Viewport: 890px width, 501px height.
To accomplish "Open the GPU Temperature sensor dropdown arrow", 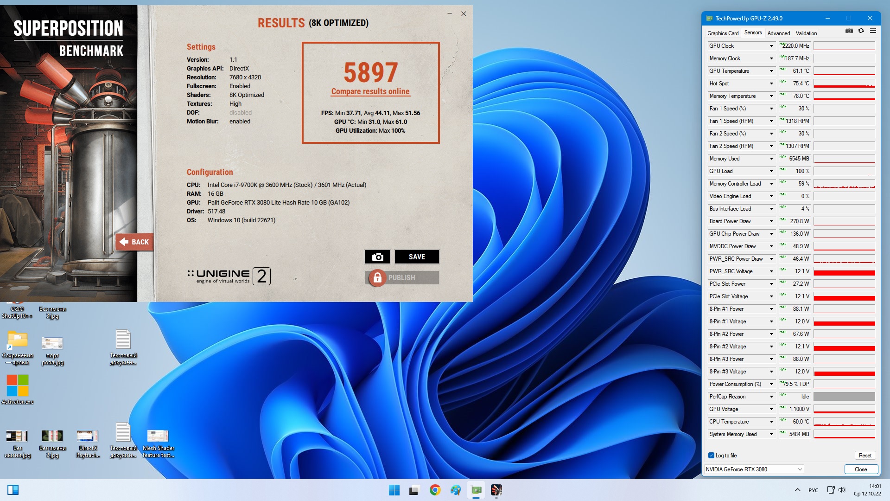I will (771, 71).
